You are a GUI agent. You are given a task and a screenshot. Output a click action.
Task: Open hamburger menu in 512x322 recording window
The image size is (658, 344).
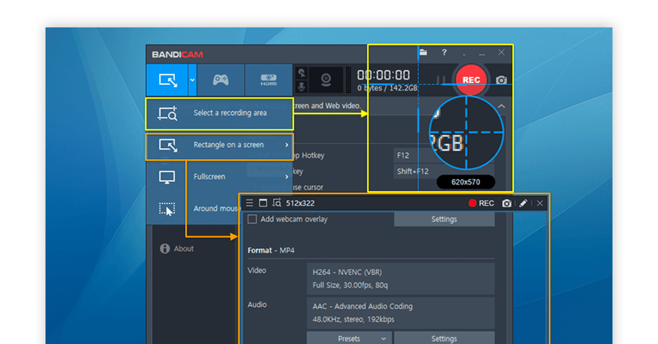(249, 203)
